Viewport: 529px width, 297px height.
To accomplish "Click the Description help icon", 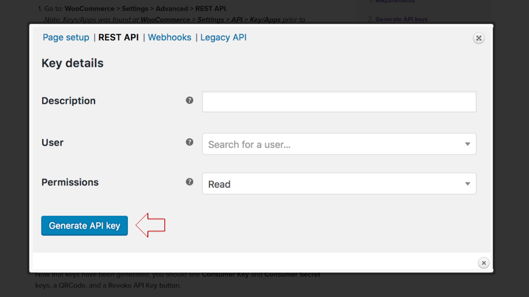I will point(190,100).
